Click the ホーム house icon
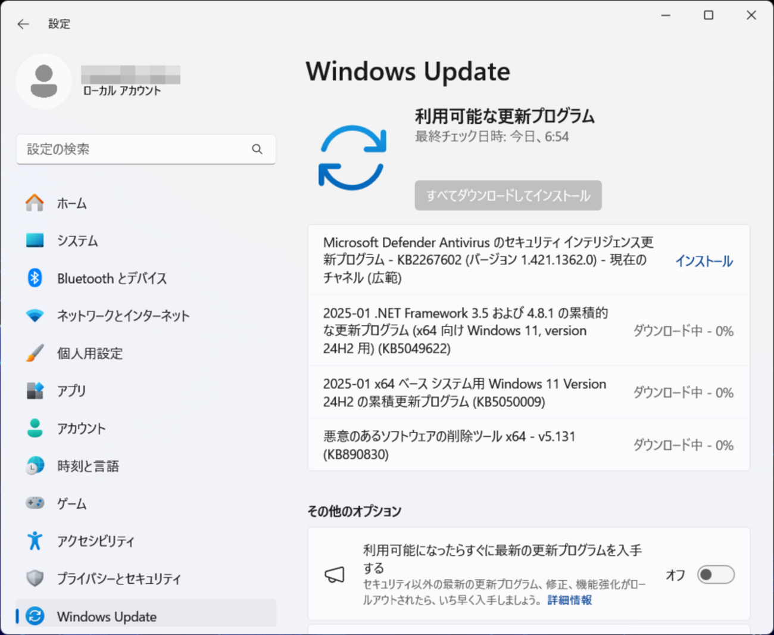 click(35, 203)
